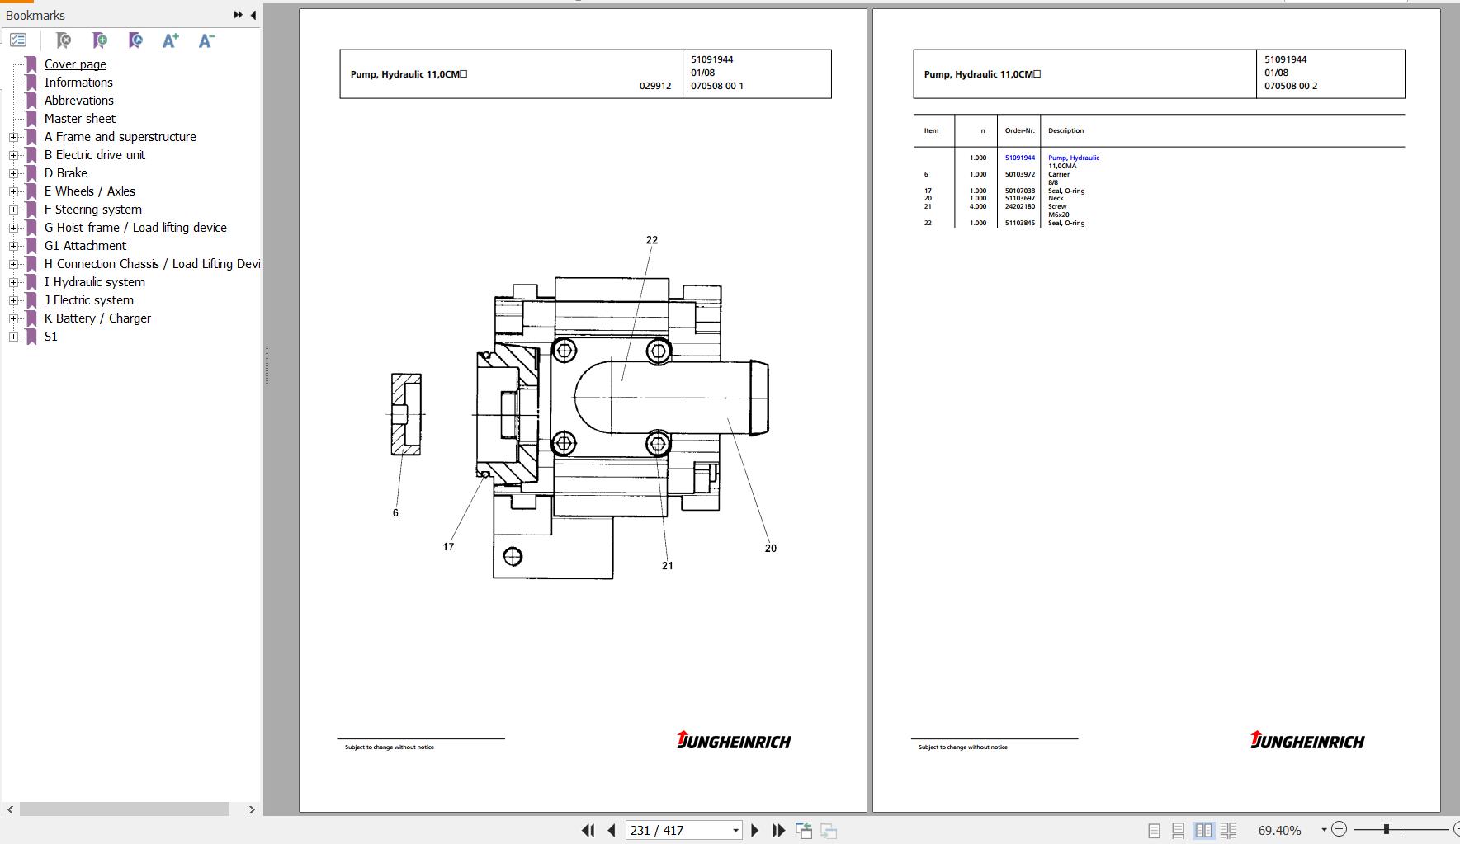Expand S1 bookmark node

pyautogui.click(x=13, y=337)
